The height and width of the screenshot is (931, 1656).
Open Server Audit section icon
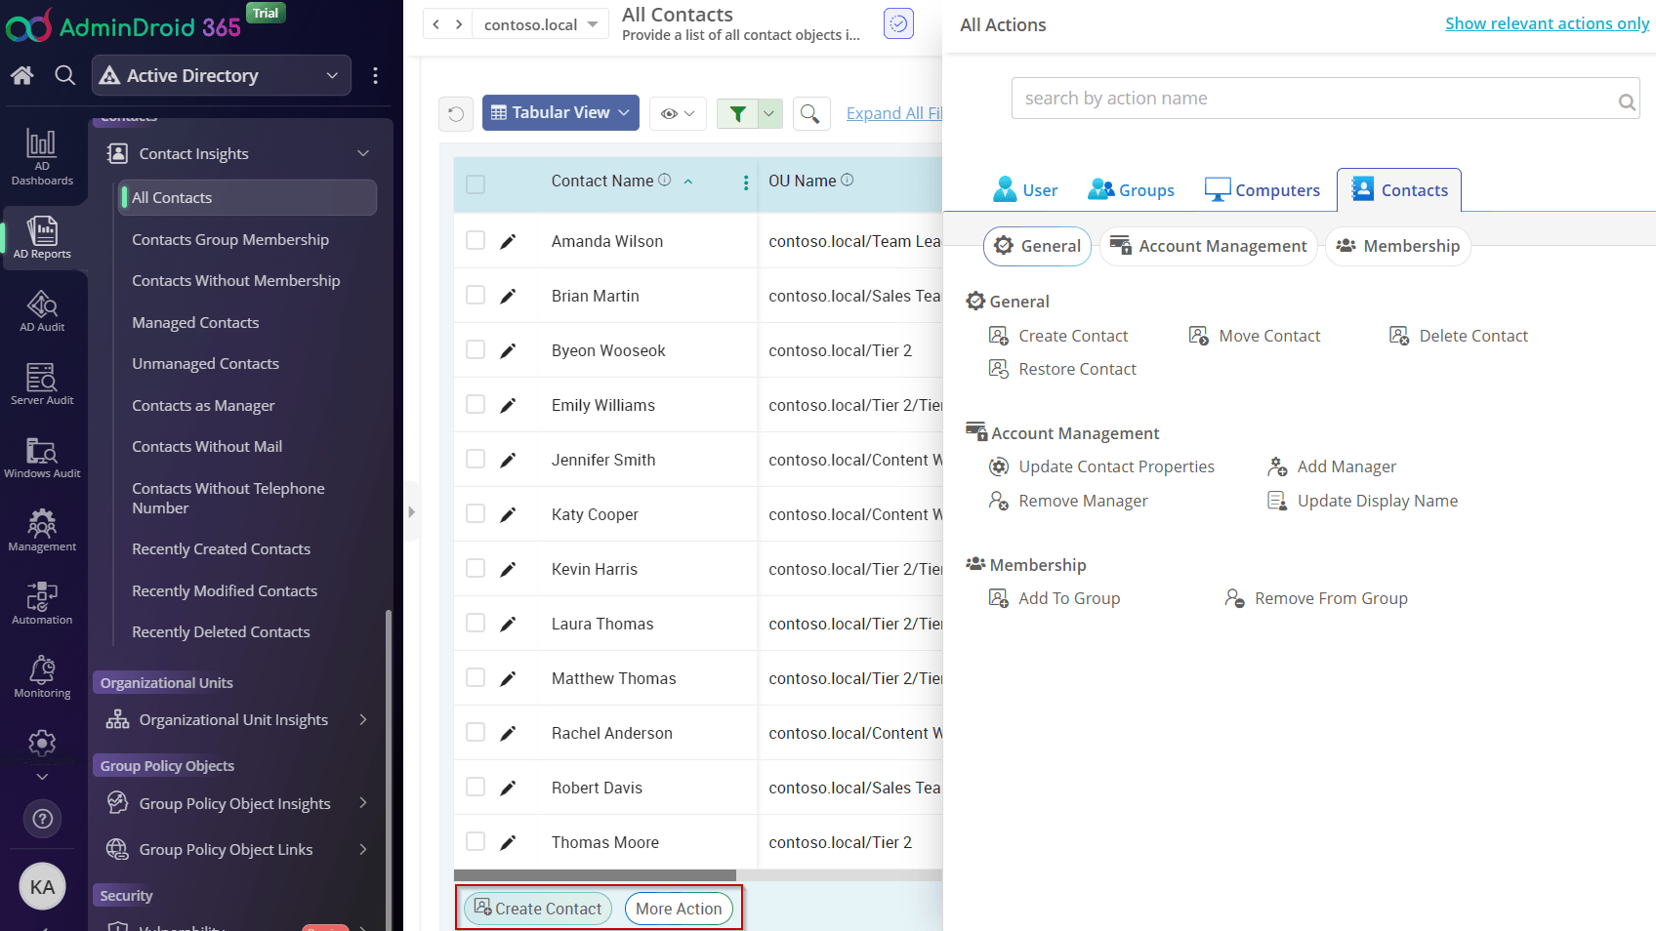[42, 385]
